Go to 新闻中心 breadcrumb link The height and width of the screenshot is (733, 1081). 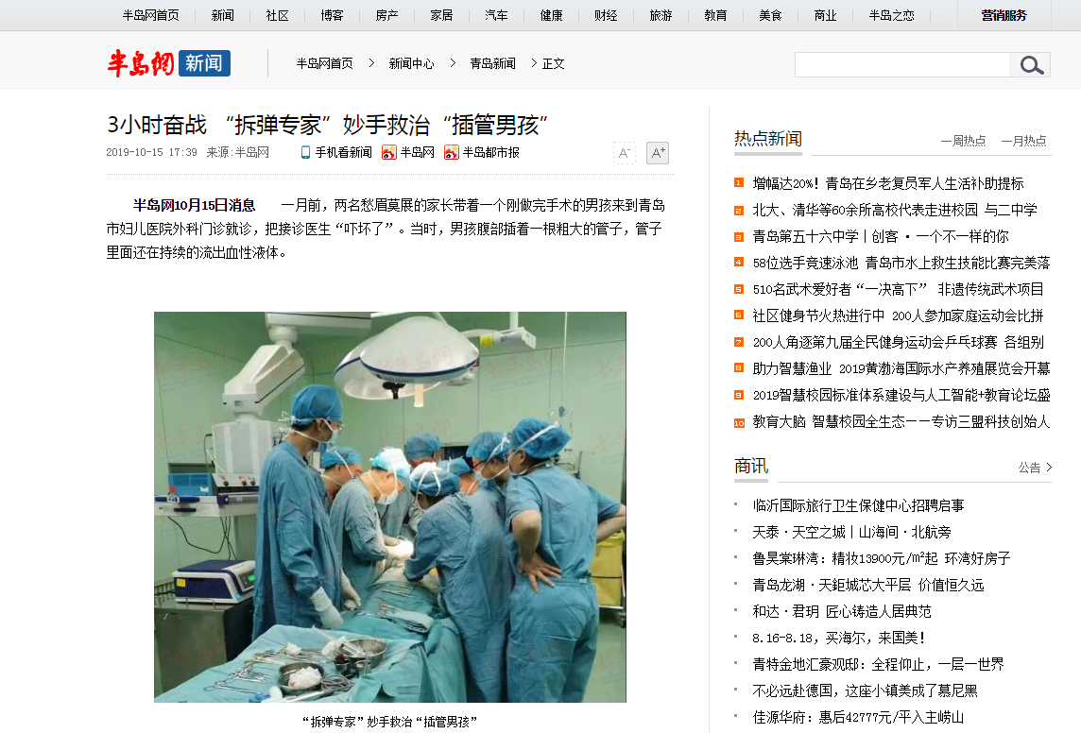pos(412,63)
